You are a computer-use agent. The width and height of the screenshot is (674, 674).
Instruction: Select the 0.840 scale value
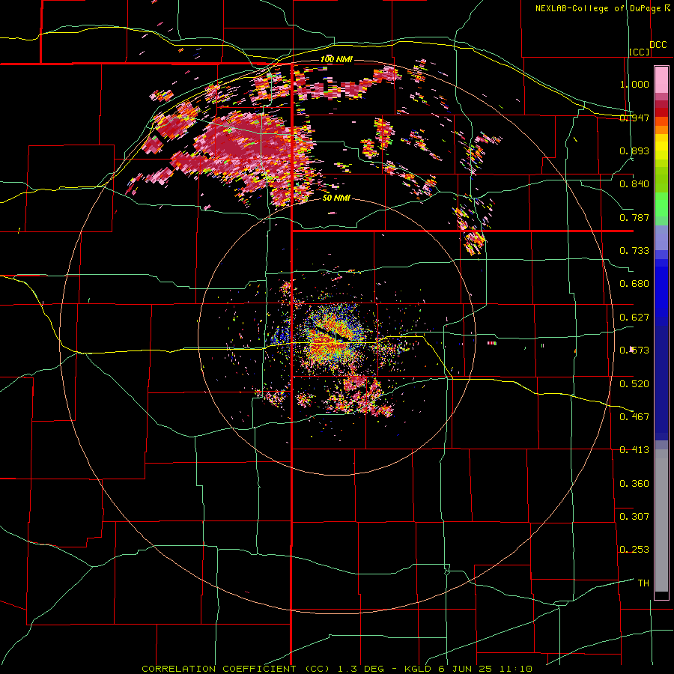(x=634, y=184)
